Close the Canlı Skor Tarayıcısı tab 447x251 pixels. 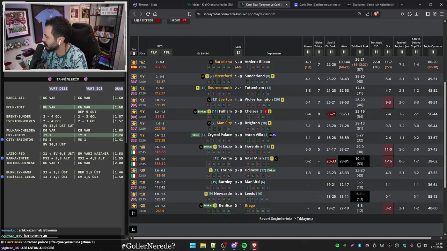[x=286, y=5]
